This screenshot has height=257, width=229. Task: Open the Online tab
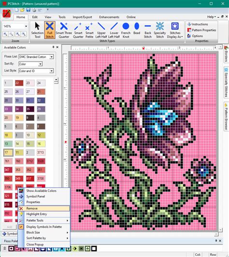pyautogui.click(x=131, y=17)
